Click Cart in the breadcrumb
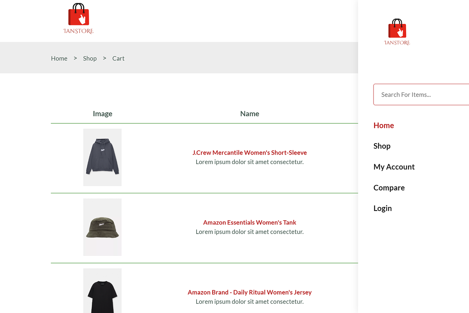 (x=118, y=58)
